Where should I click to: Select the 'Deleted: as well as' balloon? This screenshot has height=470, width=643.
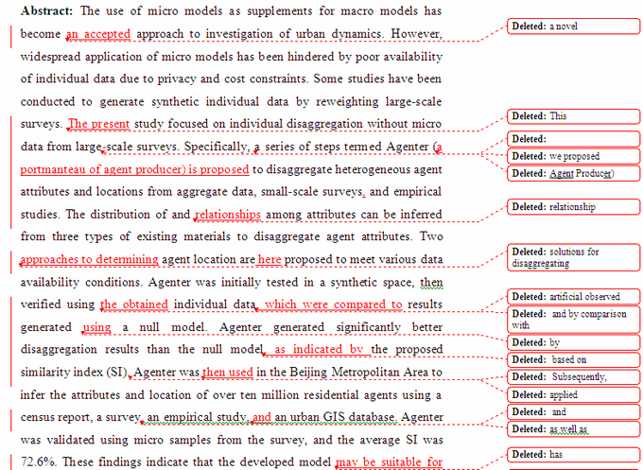[573, 429]
